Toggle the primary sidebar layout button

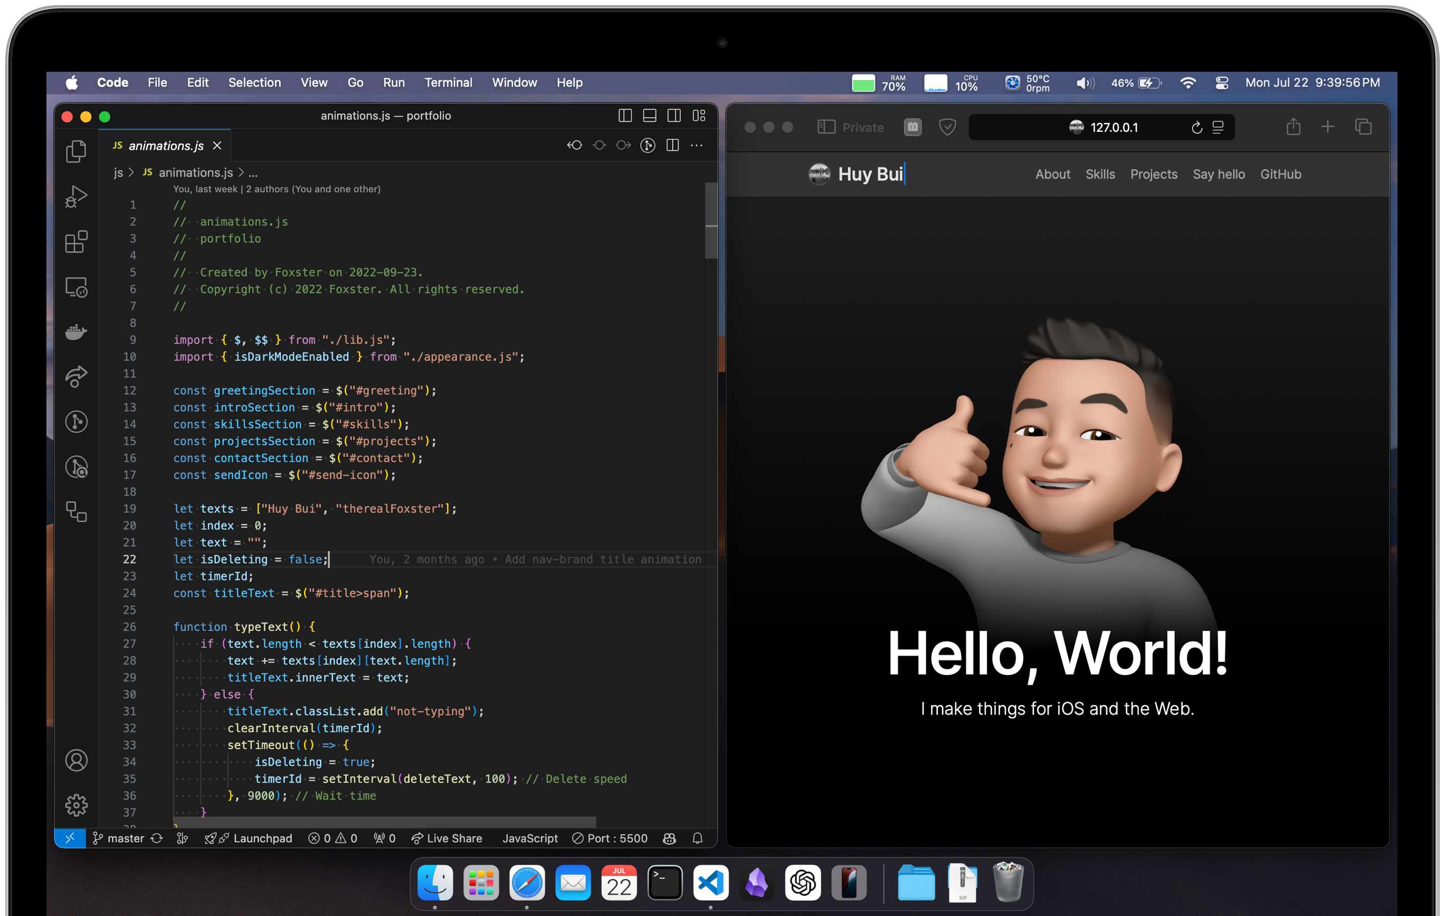pos(625,115)
